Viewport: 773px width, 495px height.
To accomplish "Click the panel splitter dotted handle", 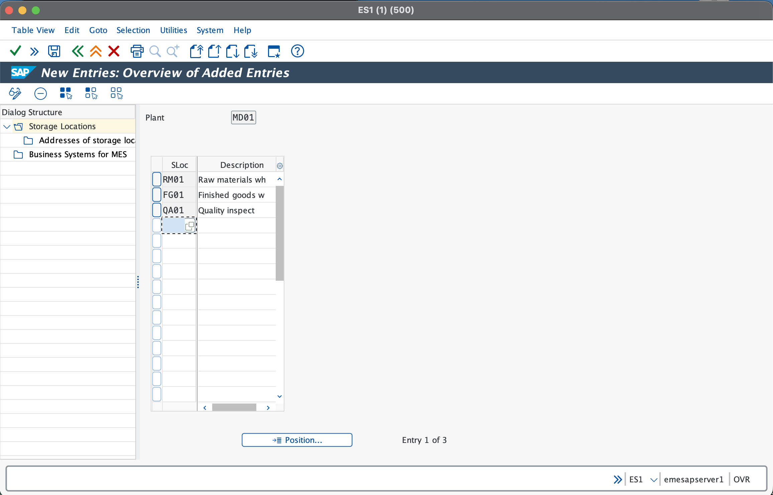I will (138, 282).
